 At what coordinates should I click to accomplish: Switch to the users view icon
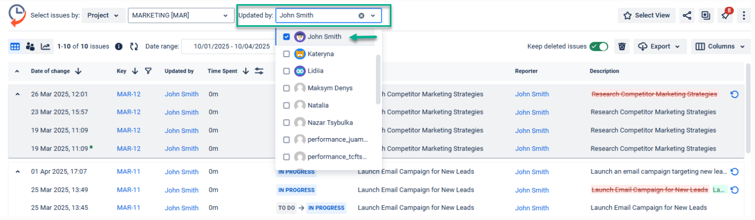pyautogui.click(x=30, y=46)
